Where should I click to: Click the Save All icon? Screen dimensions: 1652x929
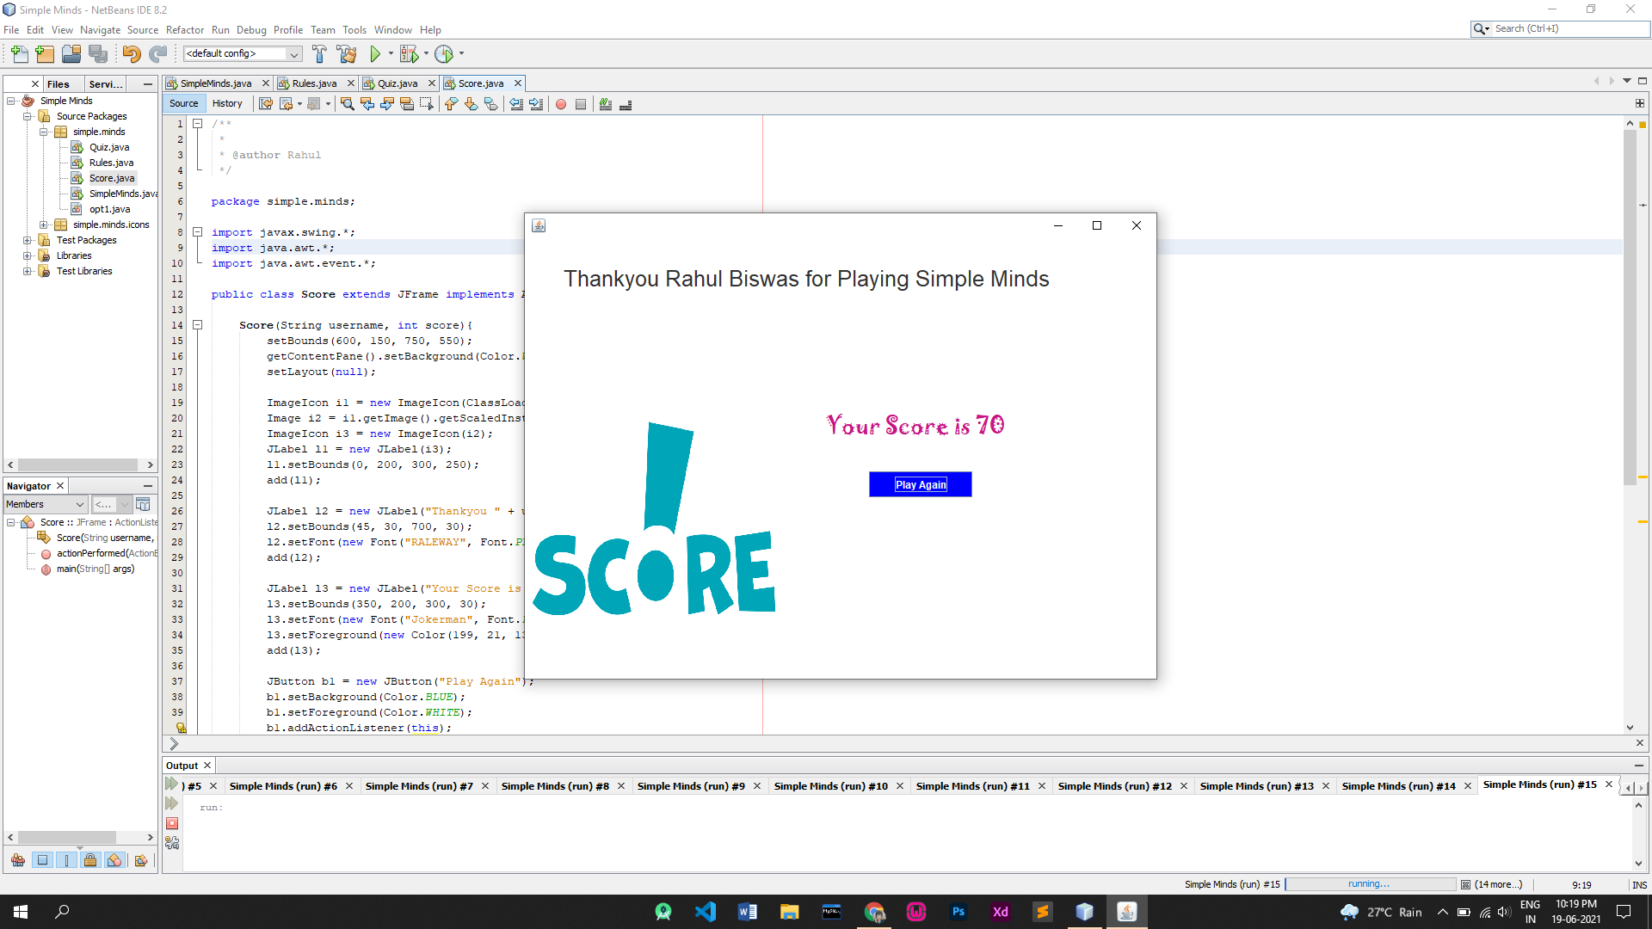point(98,54)
